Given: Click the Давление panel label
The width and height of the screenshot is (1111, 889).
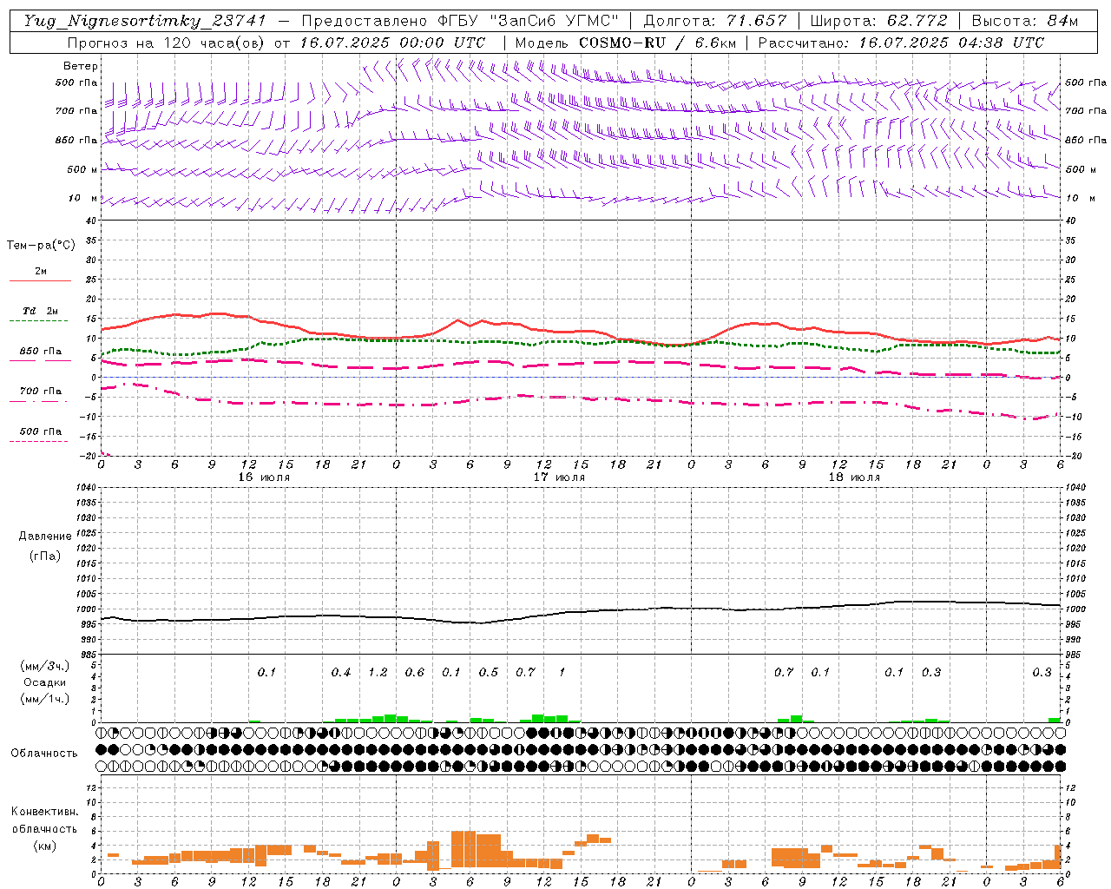Looking at the screenshot, I should pos(45,537).
